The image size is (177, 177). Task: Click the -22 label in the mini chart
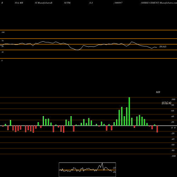[x=114, y=168]
